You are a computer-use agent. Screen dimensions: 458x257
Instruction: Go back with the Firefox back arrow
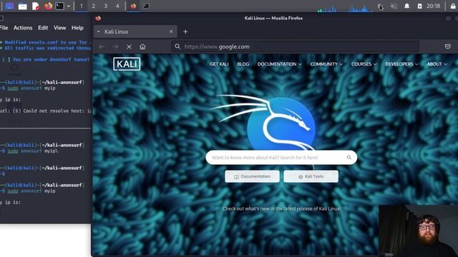(x=102, y=46)
